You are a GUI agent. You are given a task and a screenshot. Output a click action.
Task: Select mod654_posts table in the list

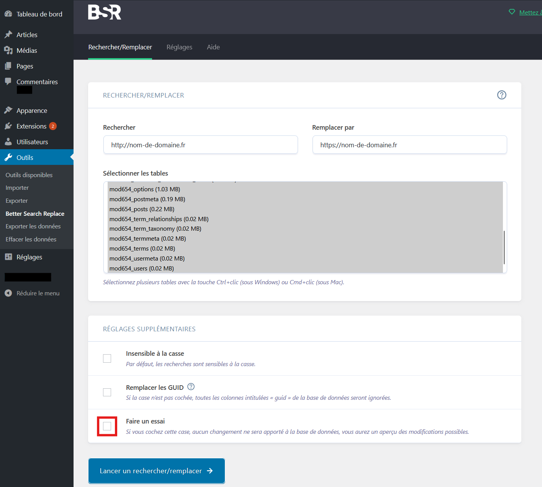142,209
